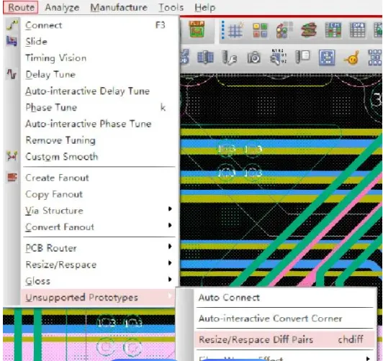Image resolution: width=383 pixels, height=361 pixels.
Task: Select Delay Tune
Action: (x=98, y=74)
